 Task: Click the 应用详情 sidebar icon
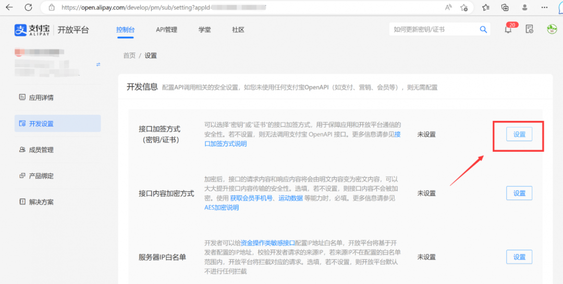point(22,97)
